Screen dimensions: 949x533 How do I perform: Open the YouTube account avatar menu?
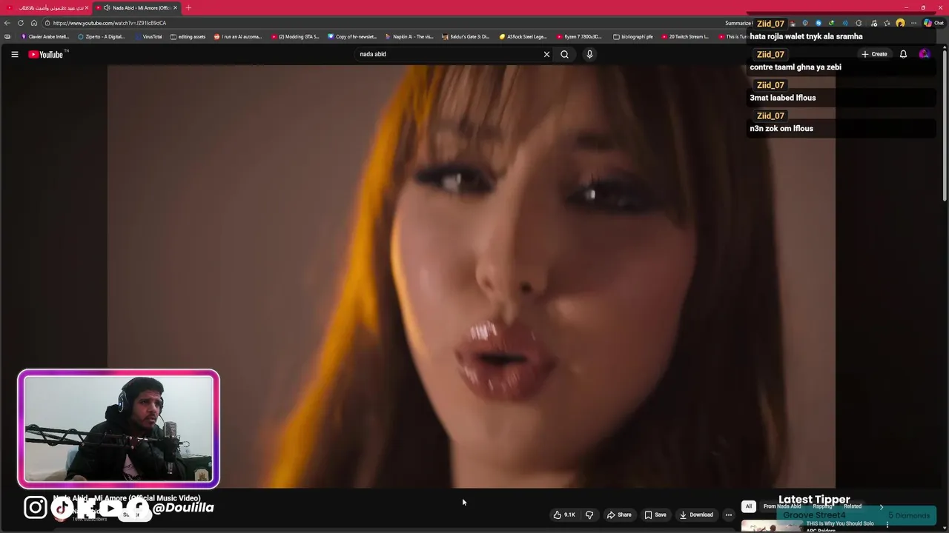point(924,54)
